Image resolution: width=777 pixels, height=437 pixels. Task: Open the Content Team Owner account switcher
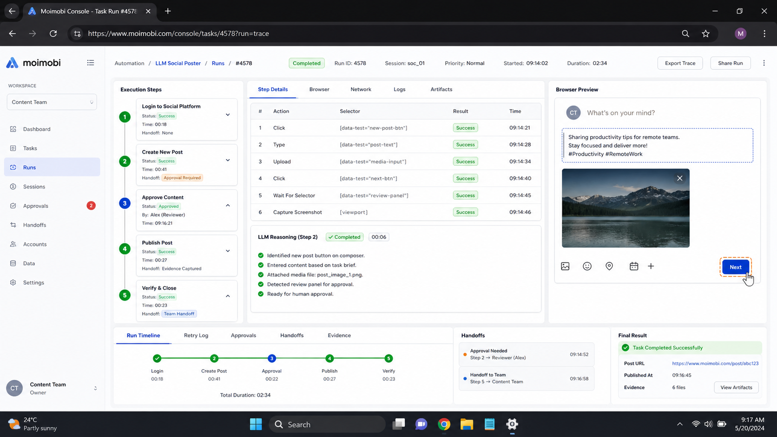[x=52, y=388]
